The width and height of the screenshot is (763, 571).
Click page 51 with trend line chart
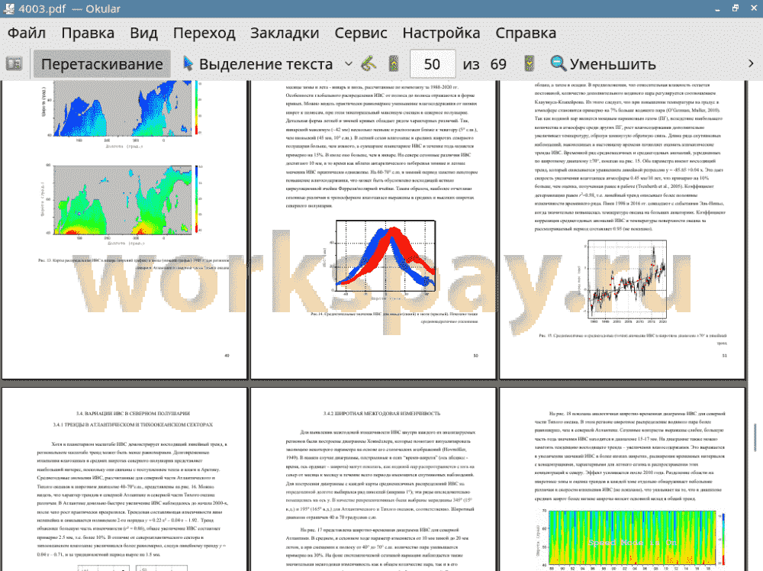coord(623,229)
